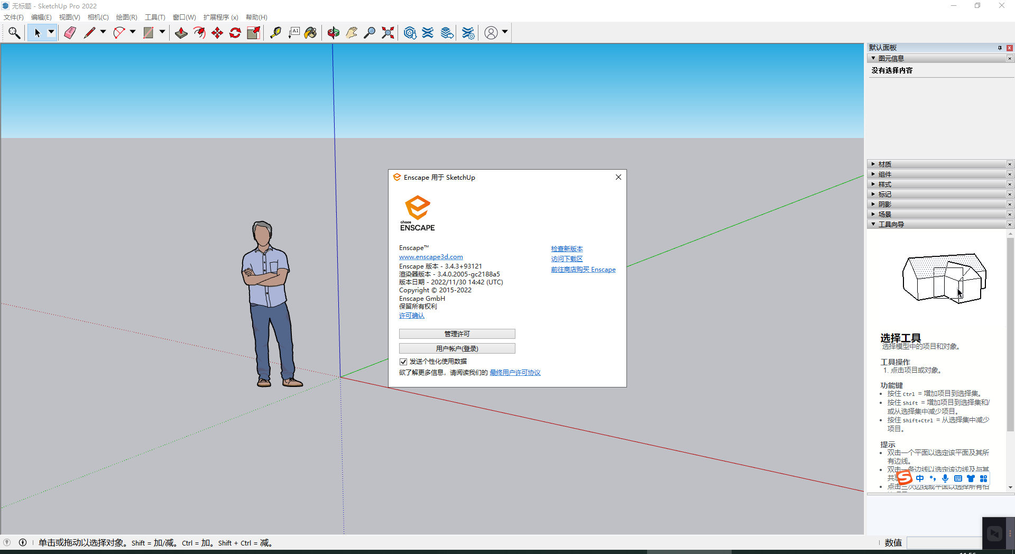Open the www.enscape3d.com link
Screen dimensions: 1015x554
431,257
